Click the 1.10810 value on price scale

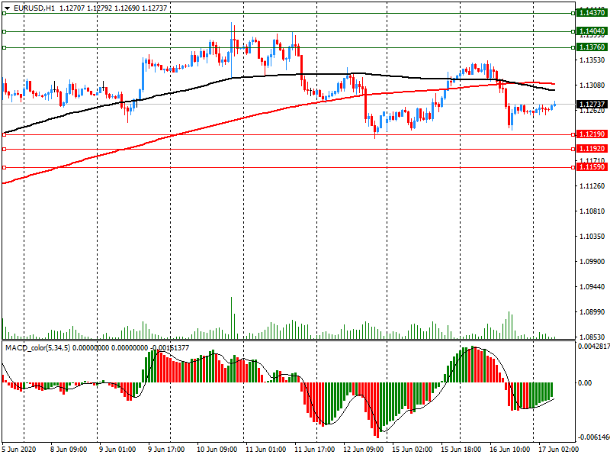(x=592, y=211)
